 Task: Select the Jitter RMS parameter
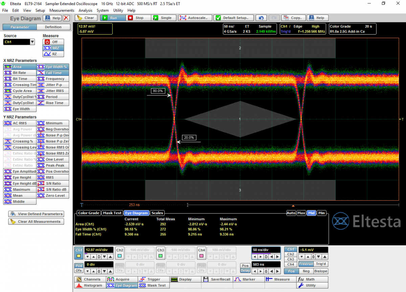pyautogui.click(x=52, y=91)
